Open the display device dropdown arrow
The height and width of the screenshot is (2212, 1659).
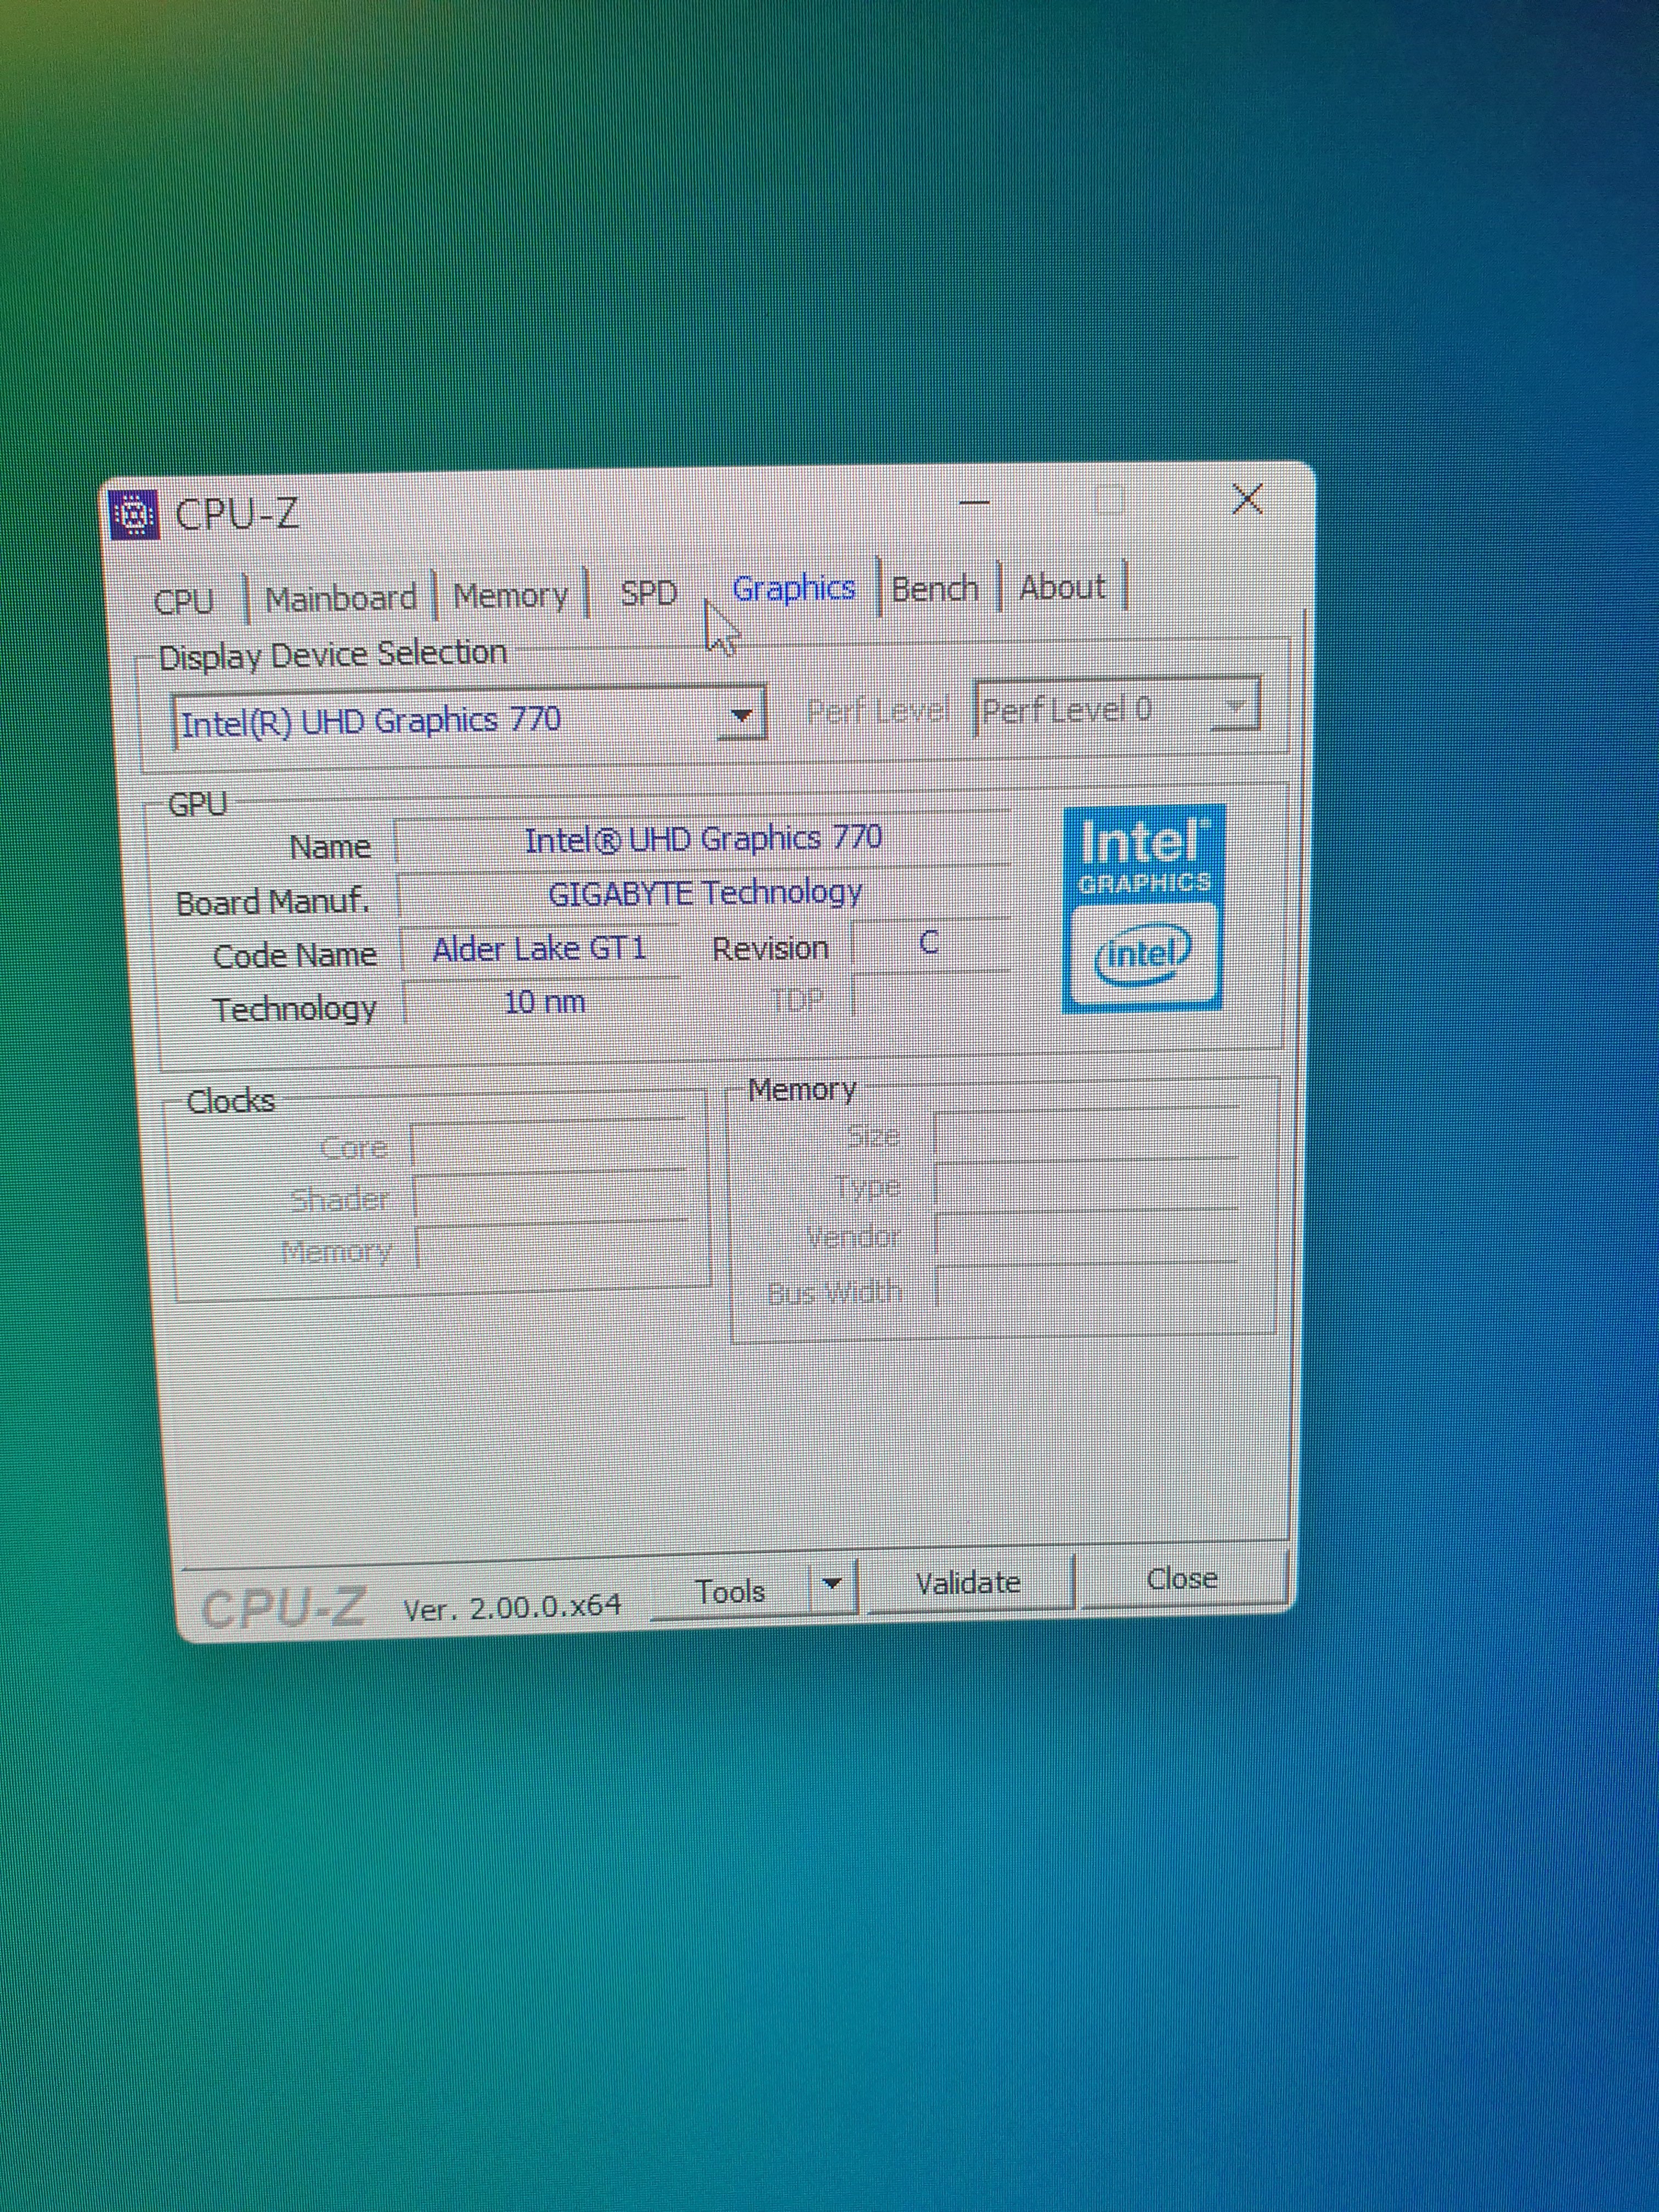coord(741,715)
